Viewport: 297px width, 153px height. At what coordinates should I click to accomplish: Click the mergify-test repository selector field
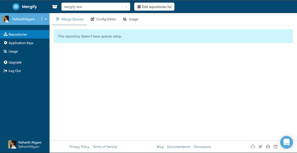pos(96,7)
